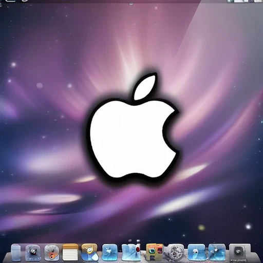Open the blue-gray icon left of orange-shape icon

pos(33,253)
